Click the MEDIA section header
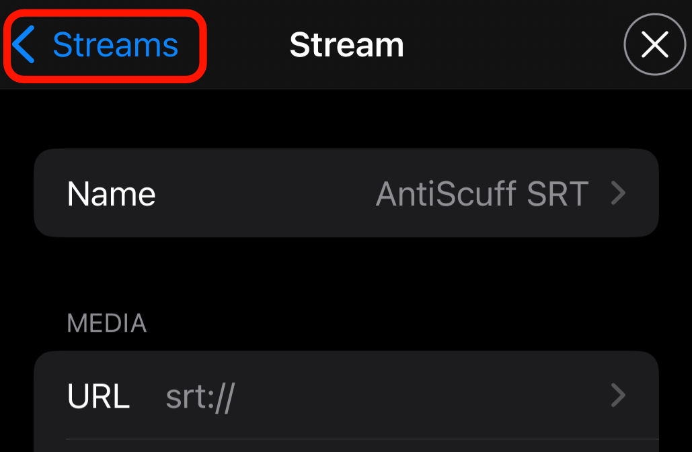692x452 pixels. pos(106,324)
